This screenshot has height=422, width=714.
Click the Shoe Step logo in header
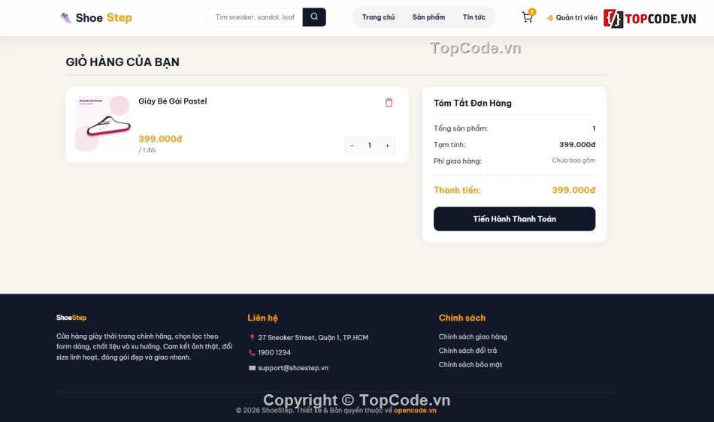pyautogui.click(x=96, y=18)
